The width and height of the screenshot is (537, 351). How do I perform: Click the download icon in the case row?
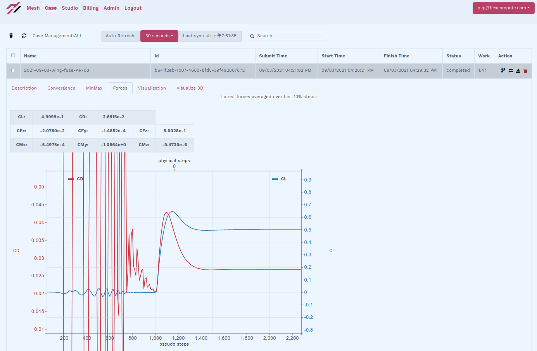tap(518, 71)
